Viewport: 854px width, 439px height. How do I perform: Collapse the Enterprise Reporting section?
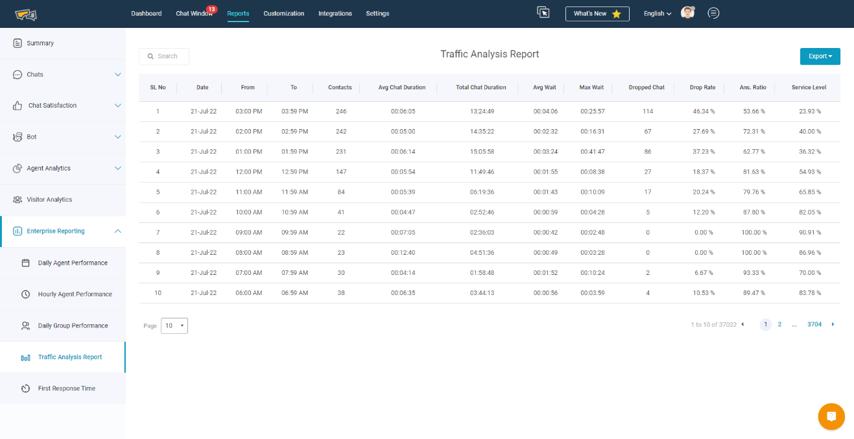pos(117,231)
